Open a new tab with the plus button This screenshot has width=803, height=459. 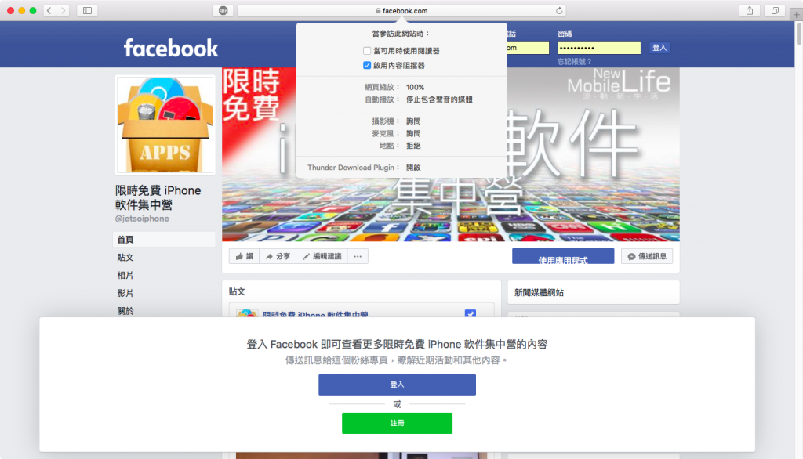797,15
